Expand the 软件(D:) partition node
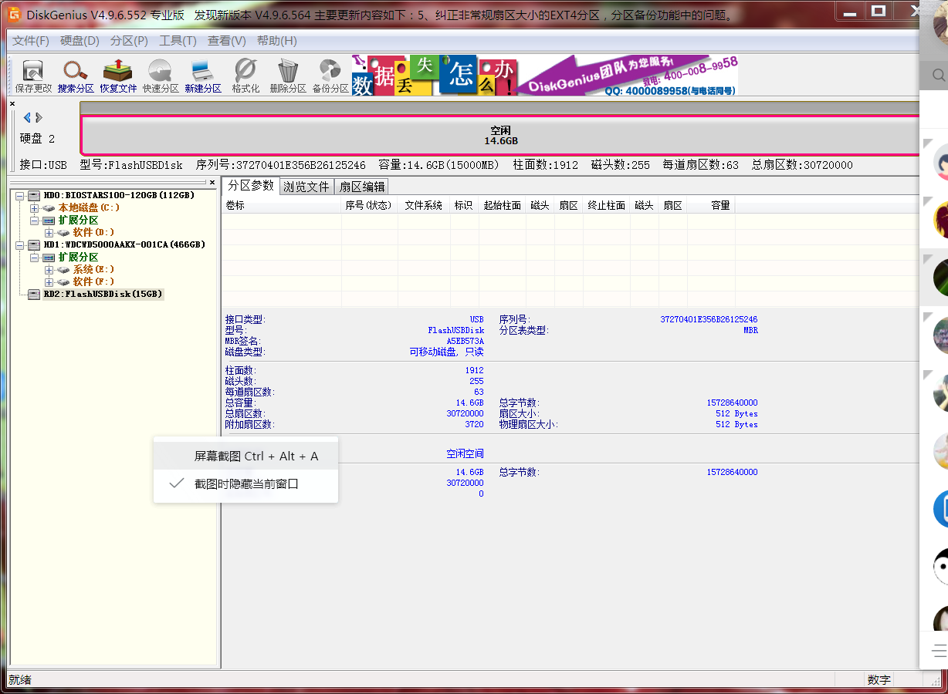The image size is (948, 694). [x=48, y=232]
